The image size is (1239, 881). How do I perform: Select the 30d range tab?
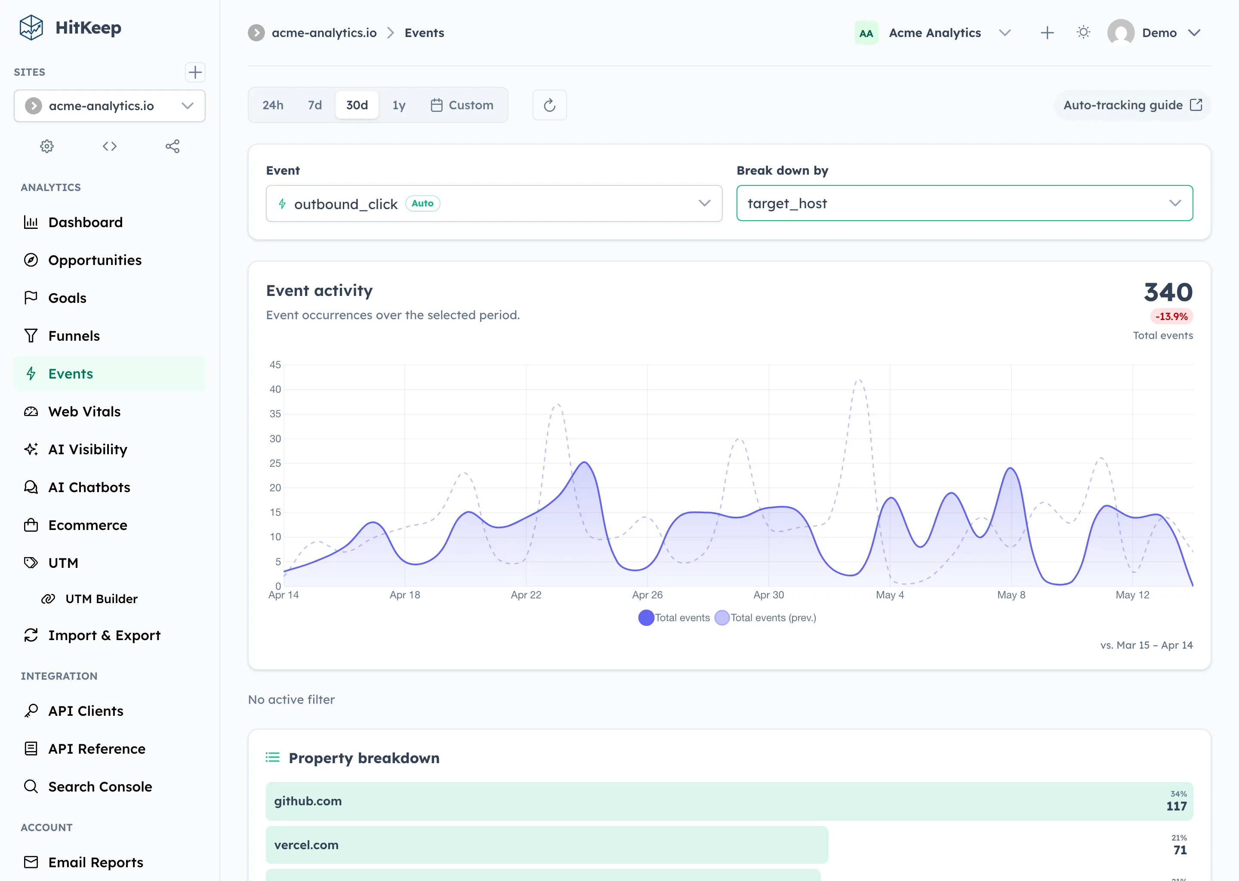(x=357, y=105)
